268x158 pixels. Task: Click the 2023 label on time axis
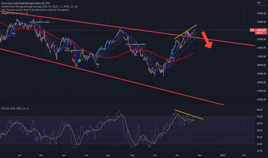pyautogui.click(x=222, y=155)
